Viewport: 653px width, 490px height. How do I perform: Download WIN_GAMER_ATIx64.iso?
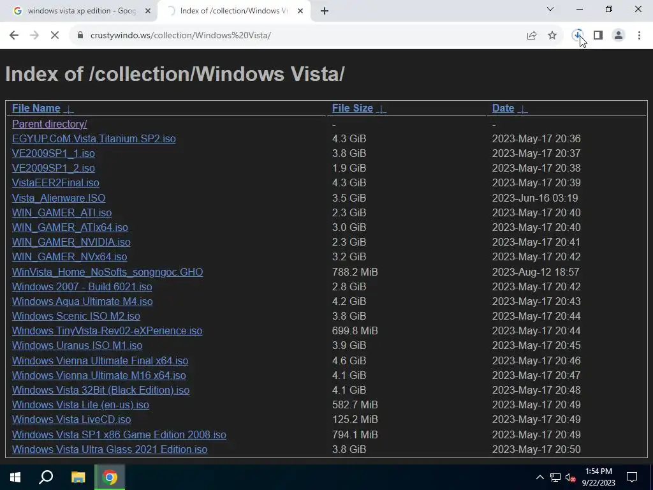[x=70, y=228]
